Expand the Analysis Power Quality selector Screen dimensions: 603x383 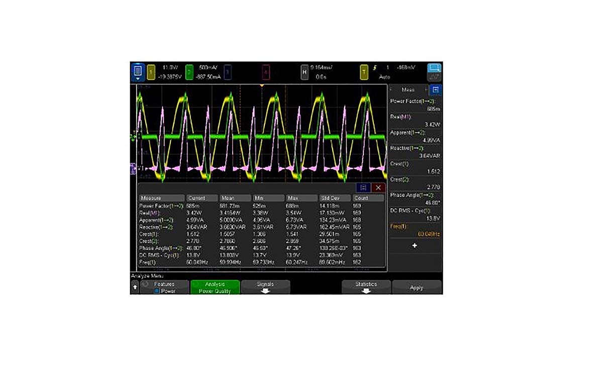(x=215, y=286)
